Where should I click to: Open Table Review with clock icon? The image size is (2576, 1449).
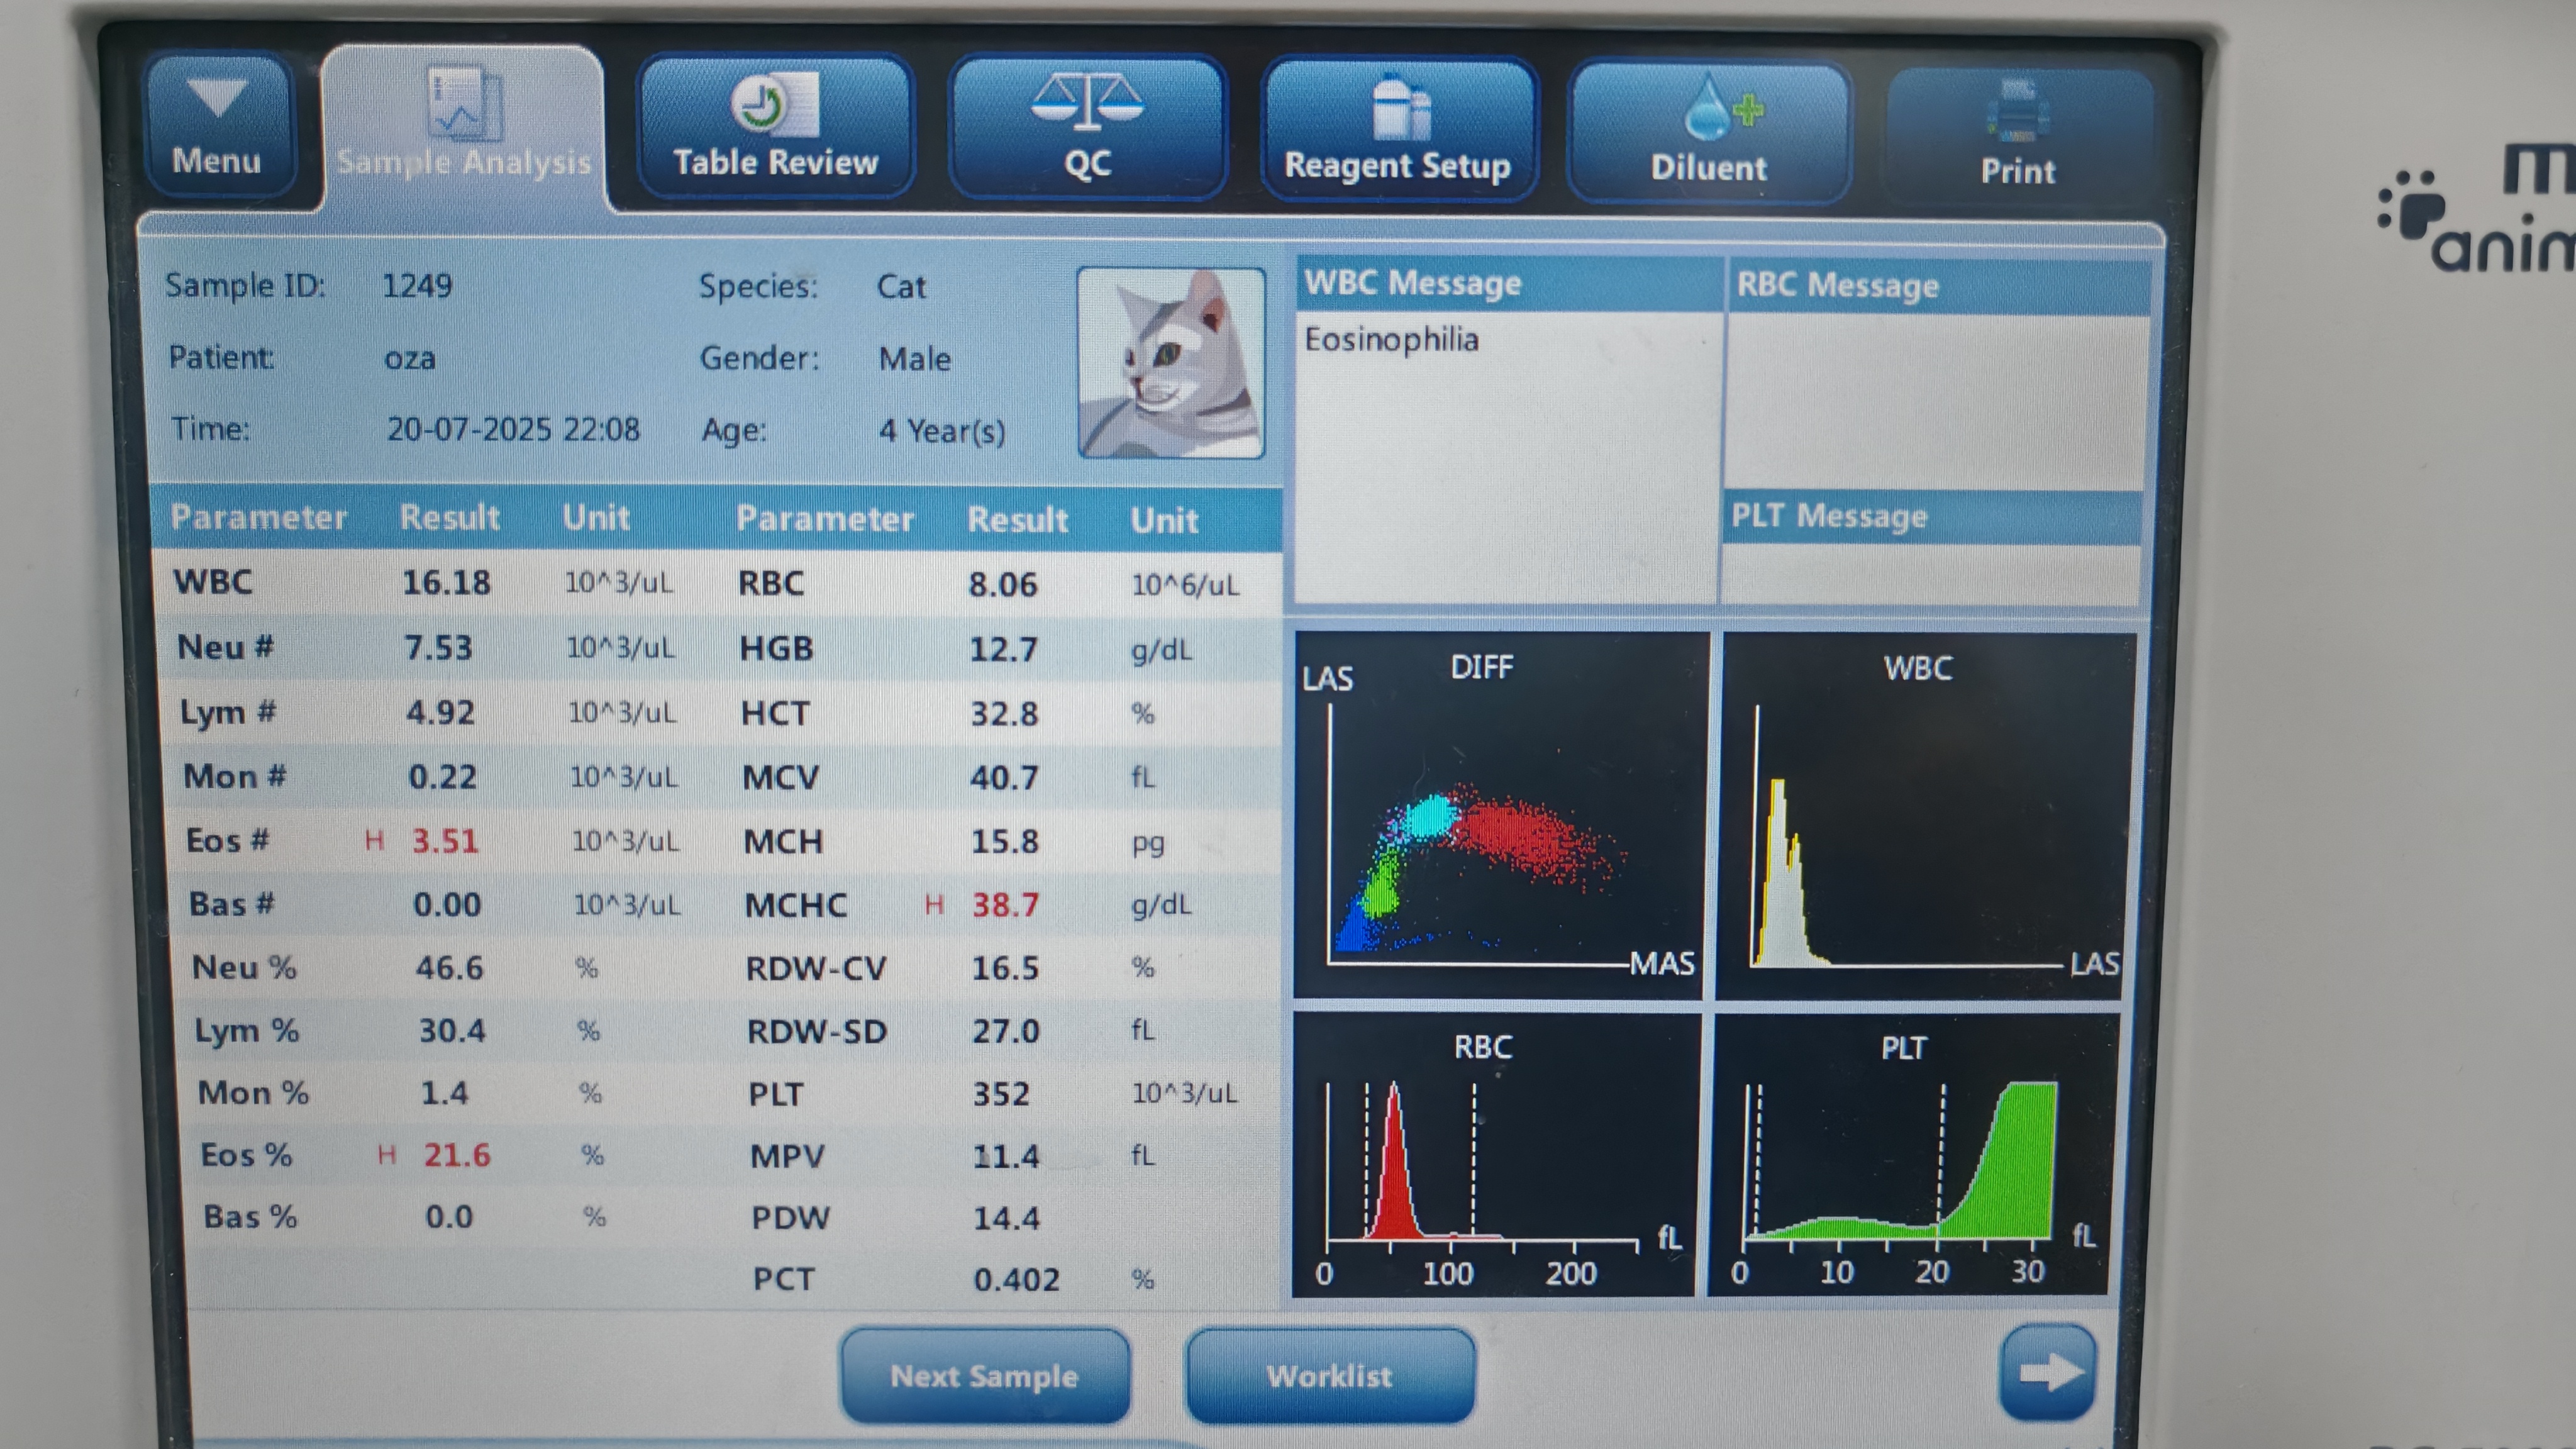(x=775, y=128)
